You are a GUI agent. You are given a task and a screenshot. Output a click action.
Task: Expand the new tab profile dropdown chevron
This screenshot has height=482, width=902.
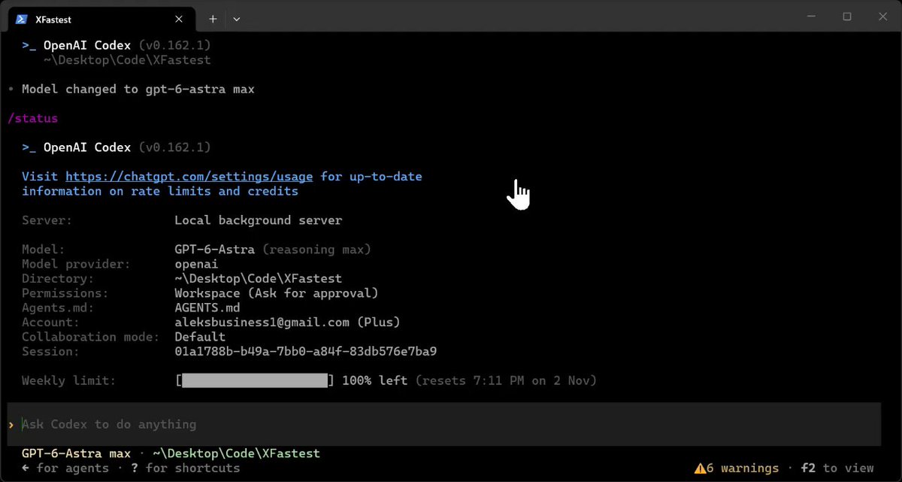pyautogui.click(x=237, y=19)
